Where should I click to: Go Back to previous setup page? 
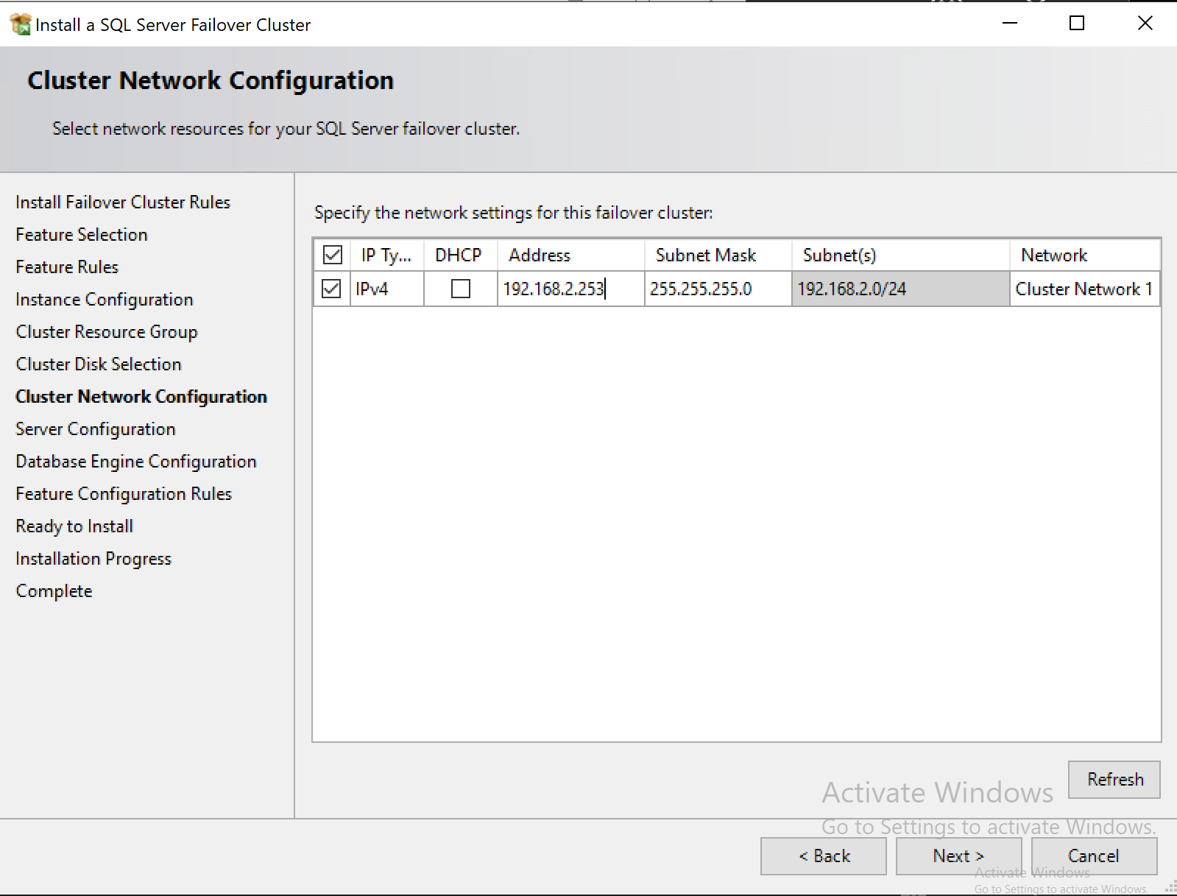tap(824, 856)
